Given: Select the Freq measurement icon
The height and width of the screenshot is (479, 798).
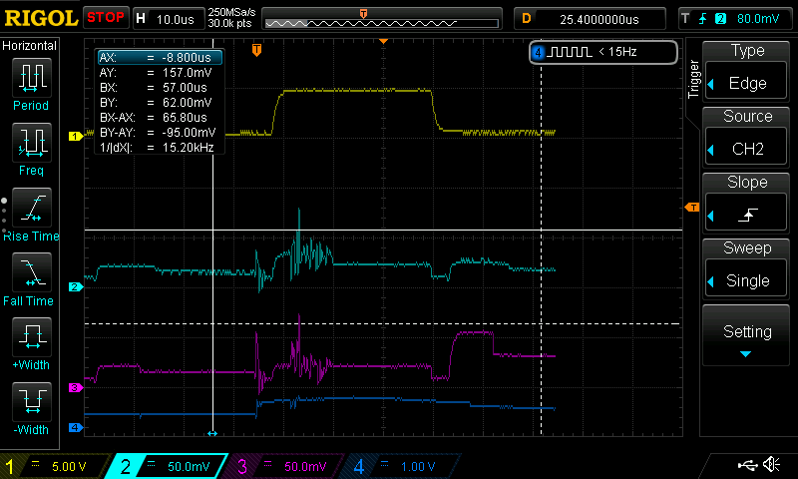Looking at the screenshot, I should click(x=31, y=143).
